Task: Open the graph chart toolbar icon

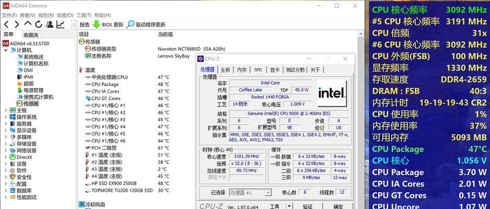Action: click(x=60, y=25)
